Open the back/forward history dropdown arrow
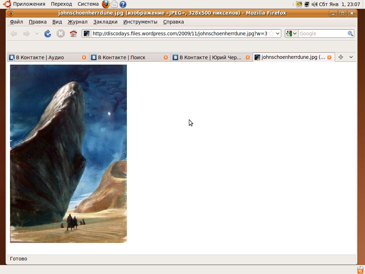 [x=37, y=34]
